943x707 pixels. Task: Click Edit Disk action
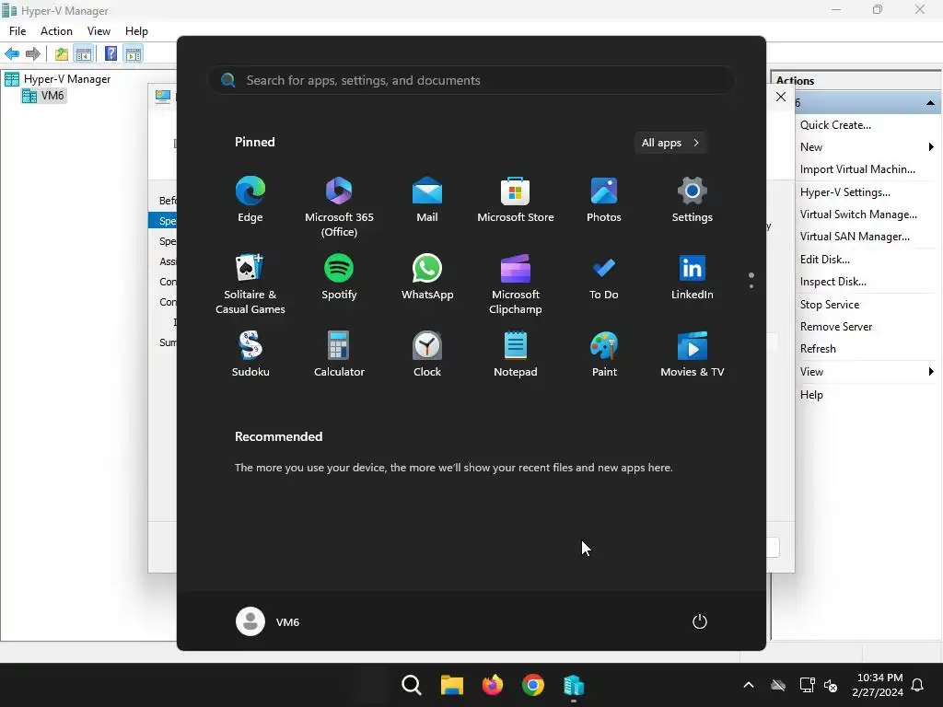pyautogui.click(x=824, y=260)
